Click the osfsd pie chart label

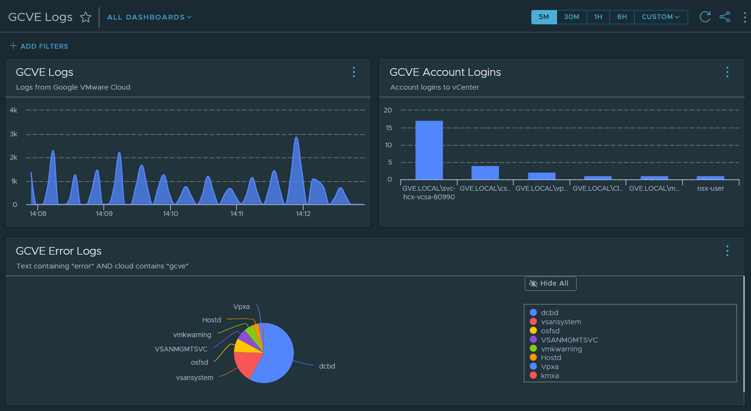(x=200, y=362)
